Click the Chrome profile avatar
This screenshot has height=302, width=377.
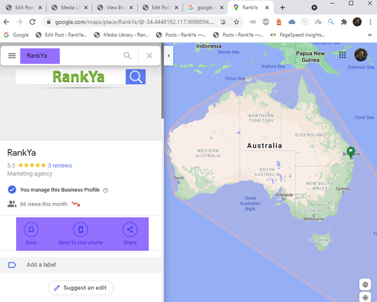coord(357,22)
